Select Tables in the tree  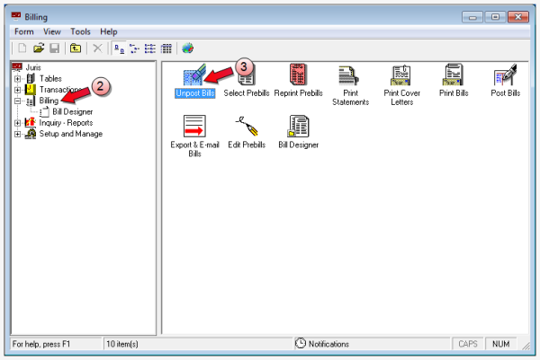(x=50, y=79)
